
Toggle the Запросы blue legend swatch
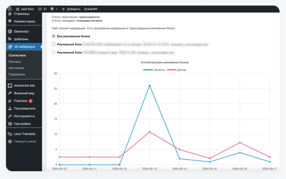click(148, 70)
